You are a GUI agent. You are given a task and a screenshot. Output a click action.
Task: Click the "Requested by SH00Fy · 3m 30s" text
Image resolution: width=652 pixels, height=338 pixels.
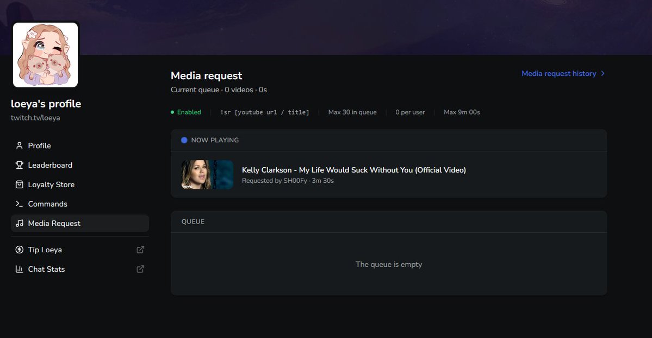[288, 181]
